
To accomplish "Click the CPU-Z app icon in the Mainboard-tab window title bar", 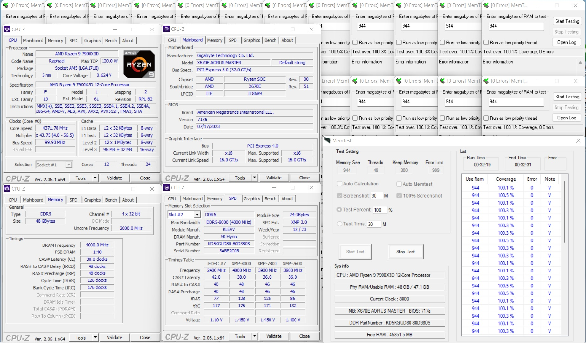I will click(x=166, y=29).
